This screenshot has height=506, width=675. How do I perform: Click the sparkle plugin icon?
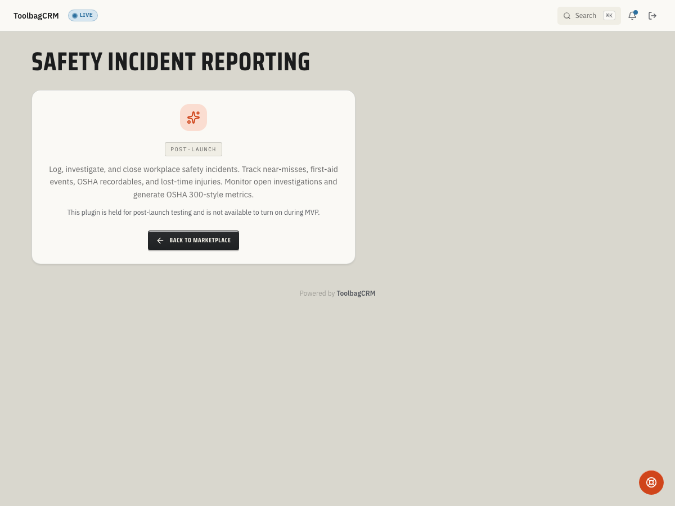[193, 118]
